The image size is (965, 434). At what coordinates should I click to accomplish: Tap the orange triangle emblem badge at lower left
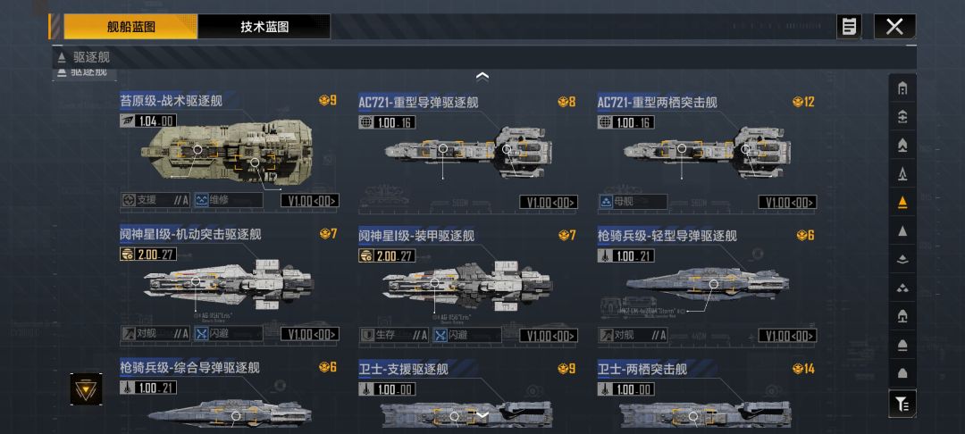tap(86, 388)
